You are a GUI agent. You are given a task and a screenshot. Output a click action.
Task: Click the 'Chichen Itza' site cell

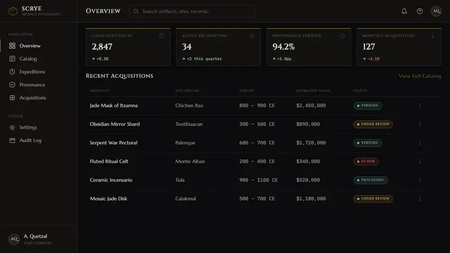(x=189, y=106)
